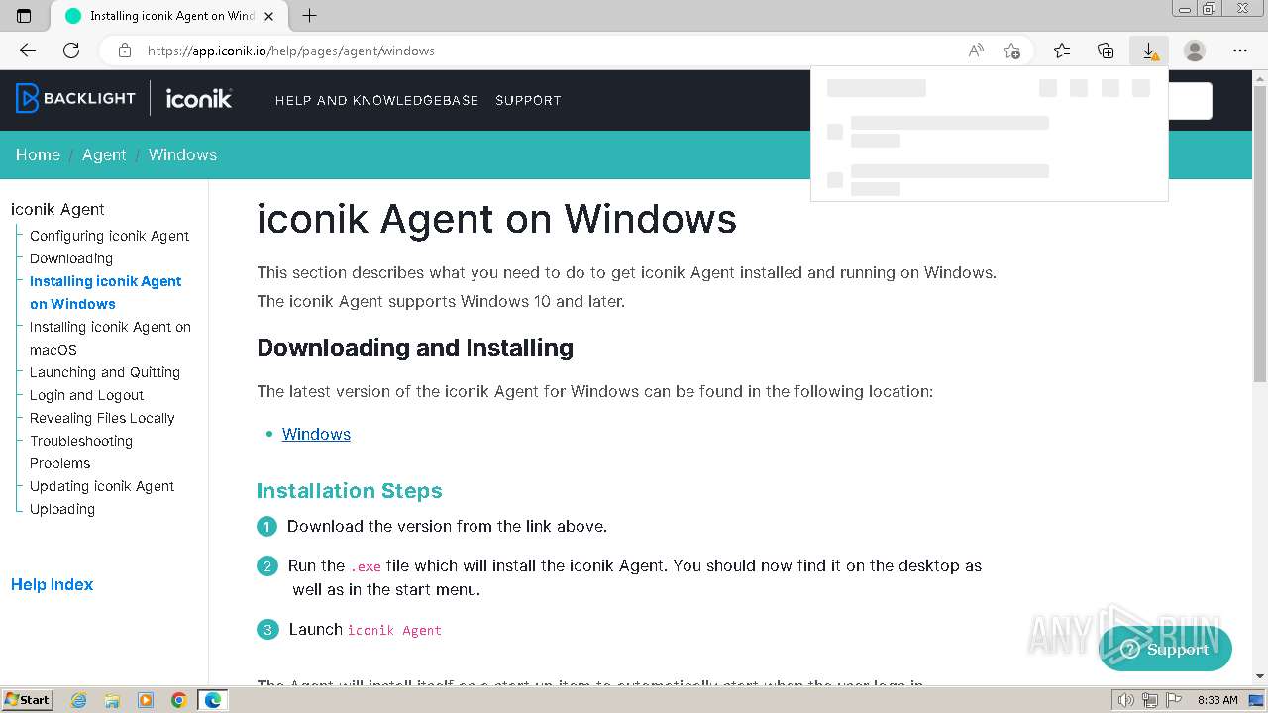Open the Uploading sidebar link
Screen dimensions: 1268x713
point(62,509)
